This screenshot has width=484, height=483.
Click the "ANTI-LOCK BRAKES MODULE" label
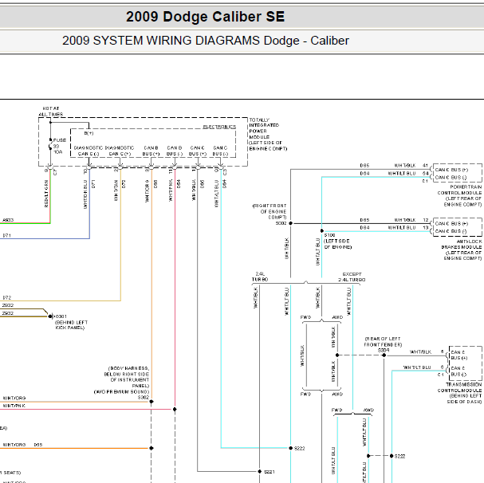462,244
